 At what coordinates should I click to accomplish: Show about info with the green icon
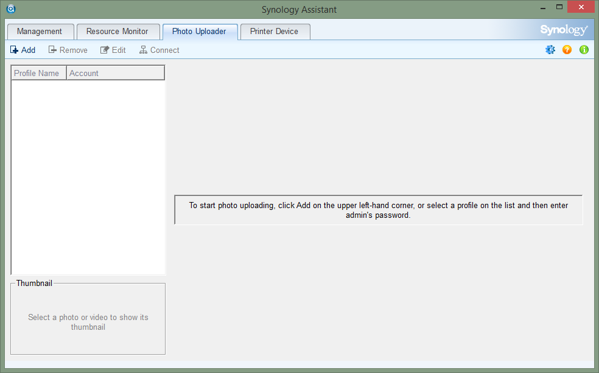584,50
